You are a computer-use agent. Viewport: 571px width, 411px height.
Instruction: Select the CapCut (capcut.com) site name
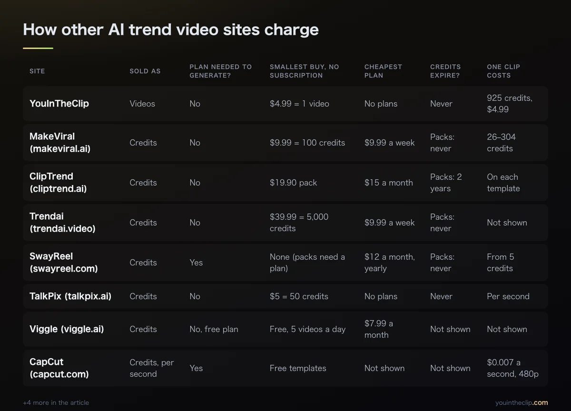coord(59,368)
